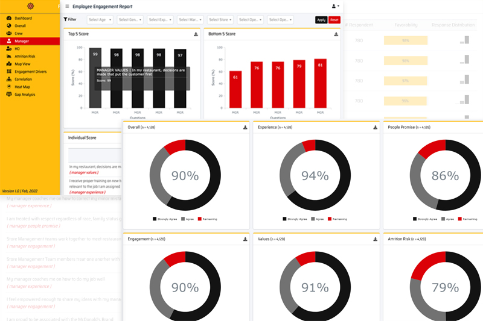The height and width of the screenshot is (321, 483).
Task: Click the red bar scoring 61
Action: 235,89
